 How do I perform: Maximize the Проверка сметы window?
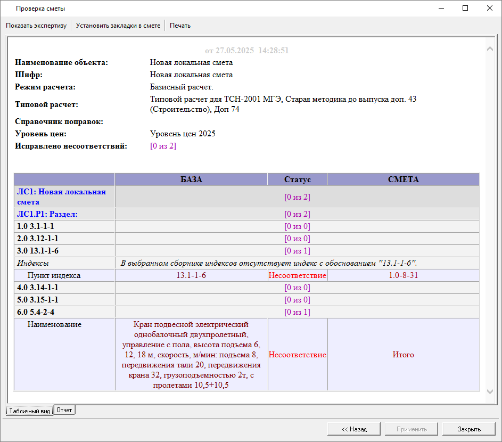pyautogui.click(x=465, y=9)
